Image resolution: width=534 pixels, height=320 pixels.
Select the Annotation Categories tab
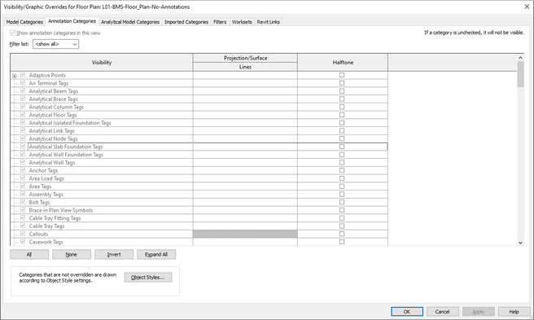[72, 21]
